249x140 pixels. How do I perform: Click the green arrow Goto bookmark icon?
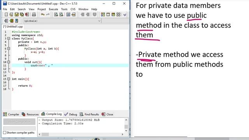[11, 21]
